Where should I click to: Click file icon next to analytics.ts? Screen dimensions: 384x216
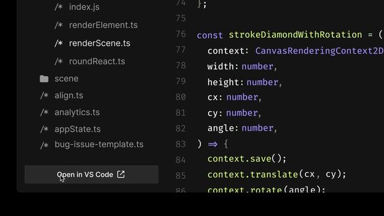click(44, 112)
